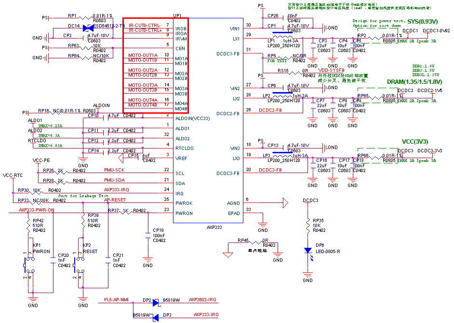Select the VCC(3V3) power rail label
The image size is (454, 323).
415,142
